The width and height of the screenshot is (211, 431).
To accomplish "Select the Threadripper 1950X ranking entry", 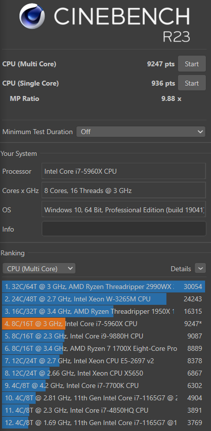I will pos(104,311).
